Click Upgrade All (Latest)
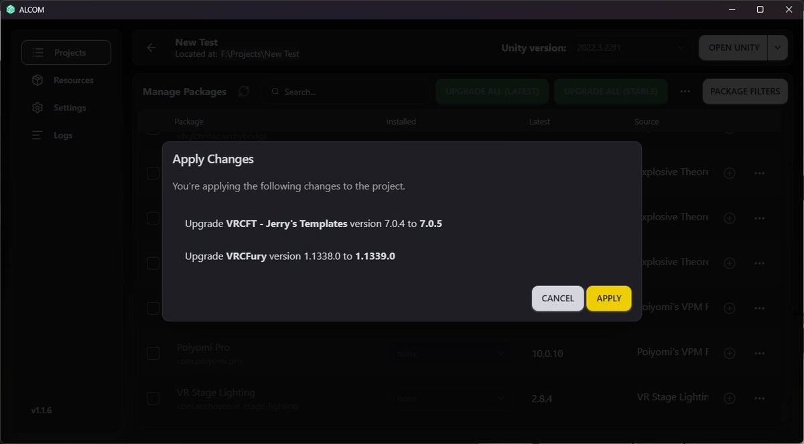 tap(492, 91)
